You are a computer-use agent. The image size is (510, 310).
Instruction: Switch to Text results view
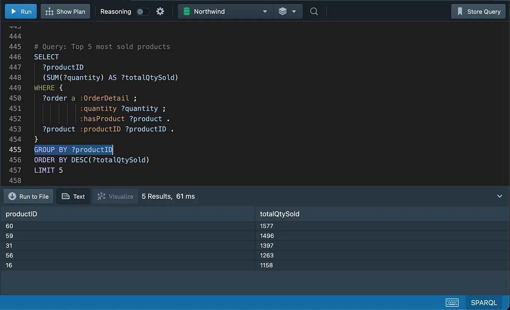tap(73, 196)
